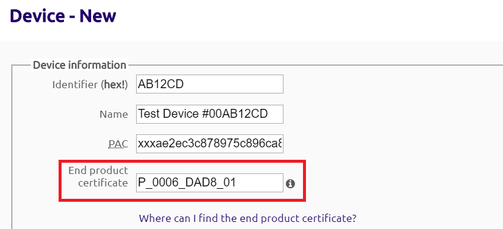
Task: Click the underlined PAC abbreviation label
Action: pos(118,144)
